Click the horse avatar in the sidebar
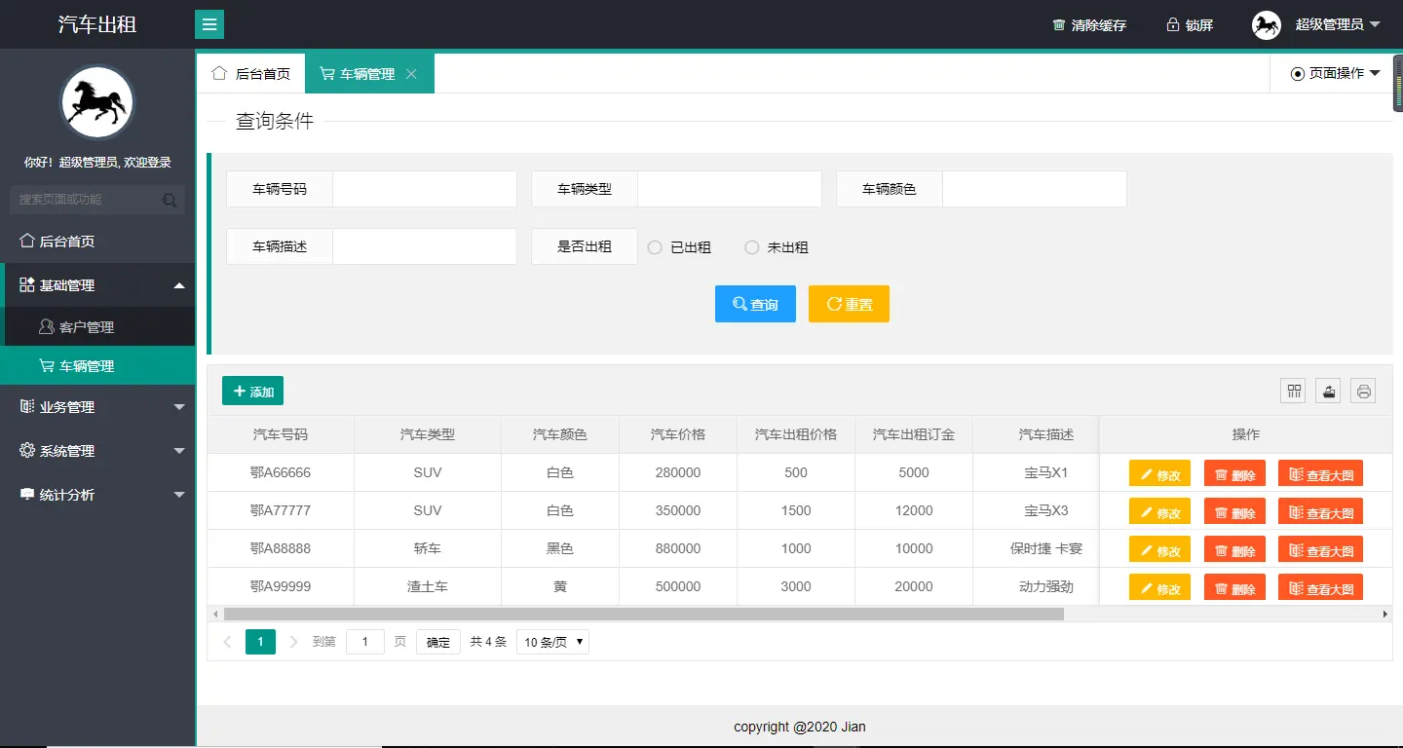 (x=97, y=102)
